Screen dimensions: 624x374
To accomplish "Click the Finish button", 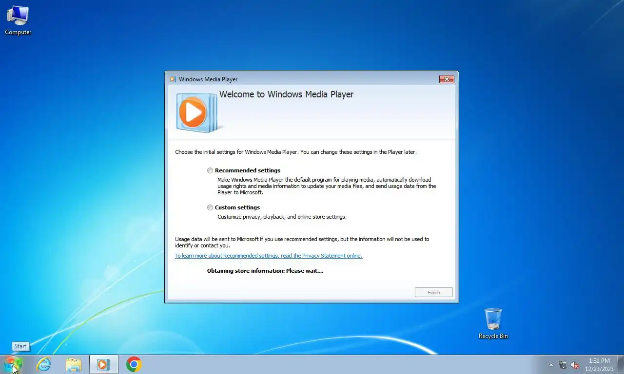I will click(434, 292).
